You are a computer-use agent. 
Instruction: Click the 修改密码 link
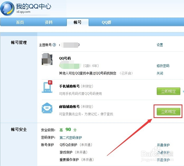click(163, 66)
